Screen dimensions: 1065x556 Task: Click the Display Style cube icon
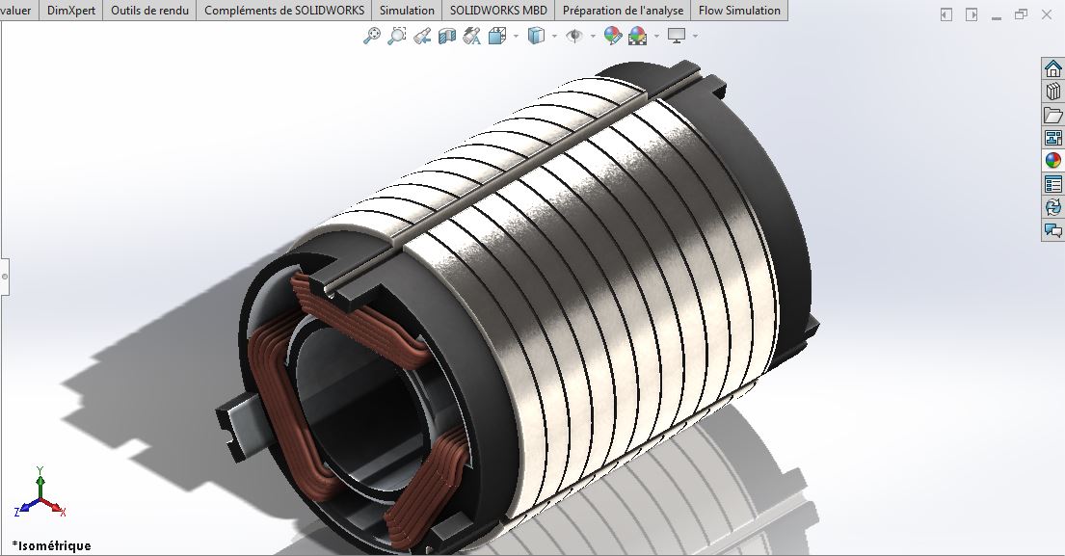pyautogui.click(x=537, y=36)
